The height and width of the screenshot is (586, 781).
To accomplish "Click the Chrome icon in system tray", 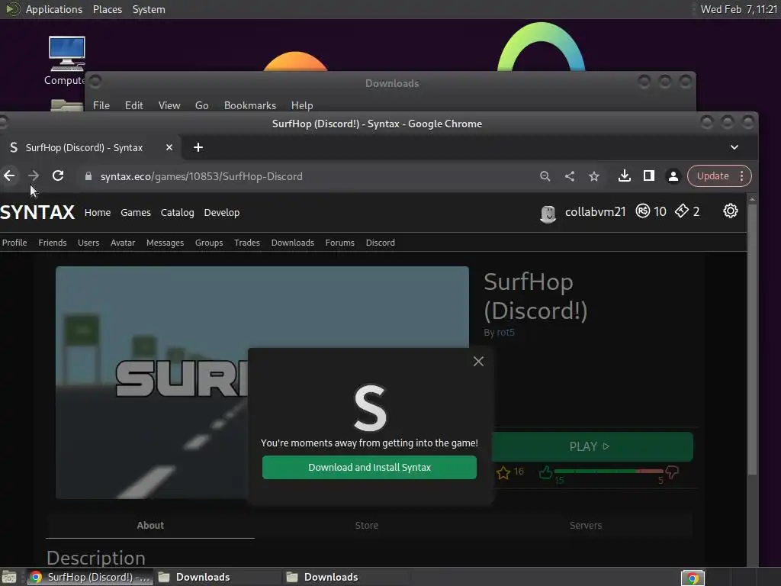I will pos(693,578).
